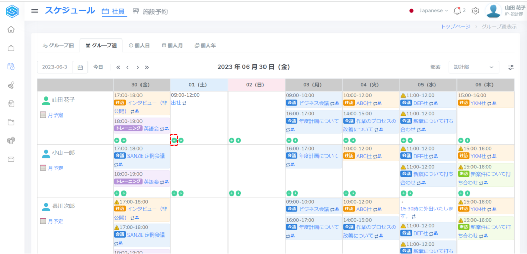Viewport: 527px width, 254px height.
Task: Click the 今日 button
Action: [98, 67]
